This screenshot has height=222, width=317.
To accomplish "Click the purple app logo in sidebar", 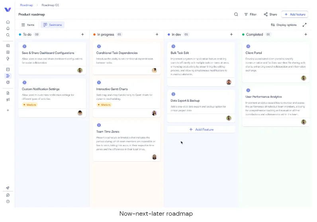I will [8, 10].
